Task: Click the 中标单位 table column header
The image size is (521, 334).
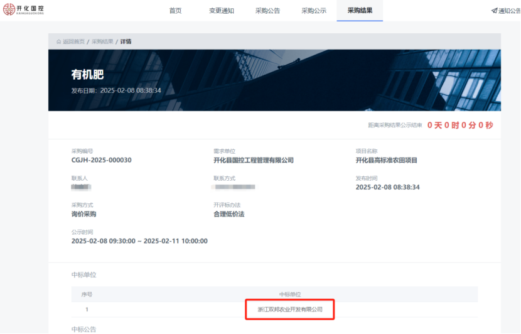Action: coord(290,294)
